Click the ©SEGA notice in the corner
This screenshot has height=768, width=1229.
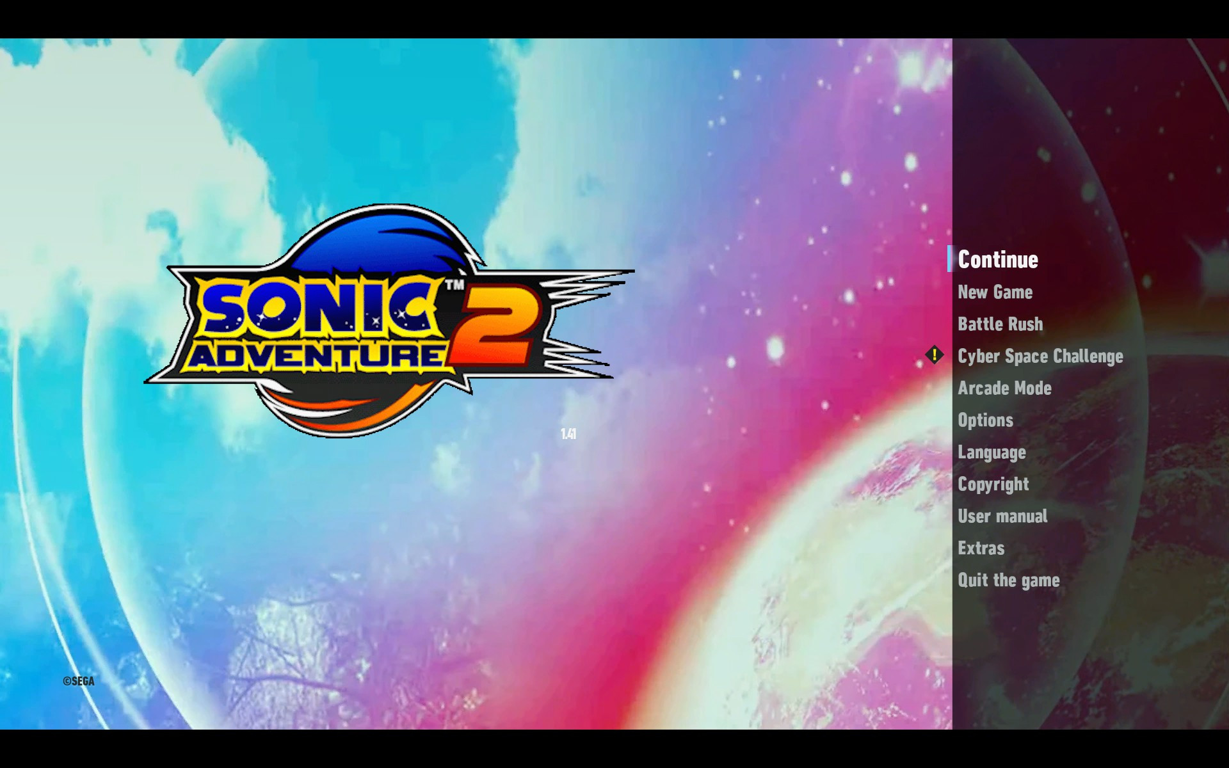[77, 682]
